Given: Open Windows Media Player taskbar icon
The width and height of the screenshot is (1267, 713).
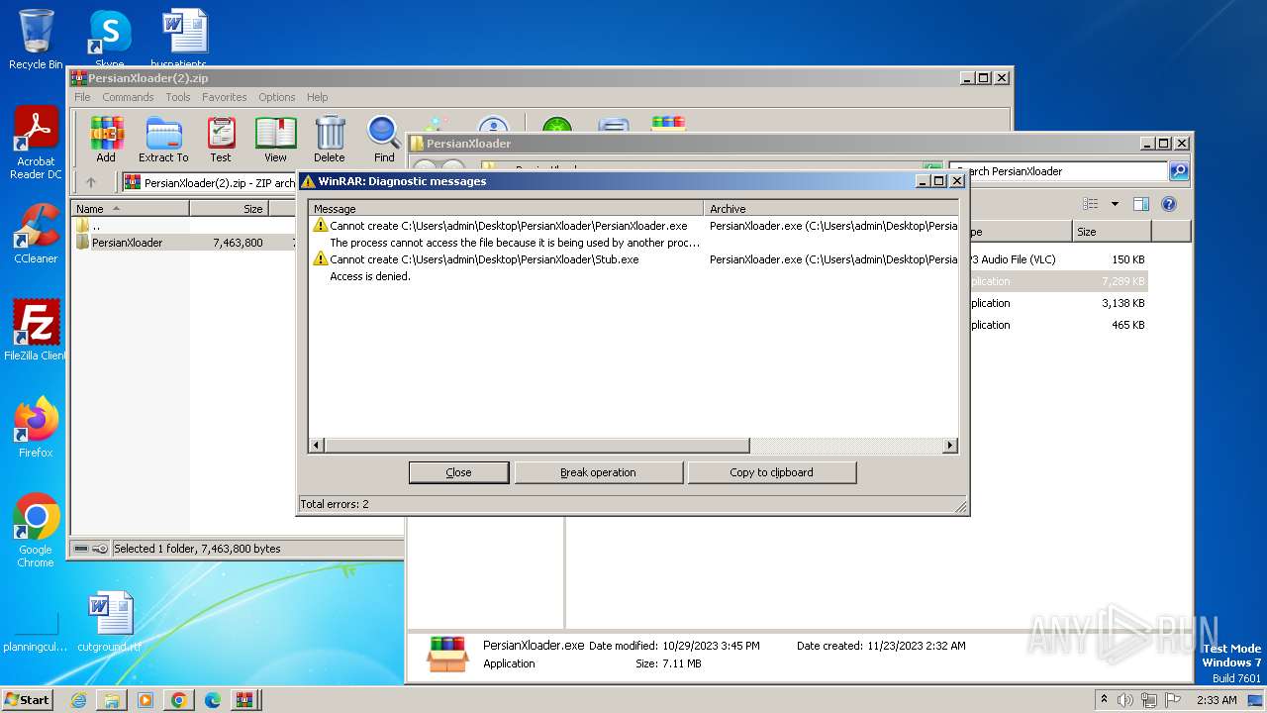Looking at the screenshot, I should 146,700.
